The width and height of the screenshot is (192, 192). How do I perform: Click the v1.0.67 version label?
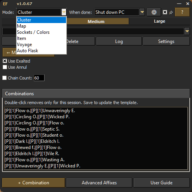[24, 4]
